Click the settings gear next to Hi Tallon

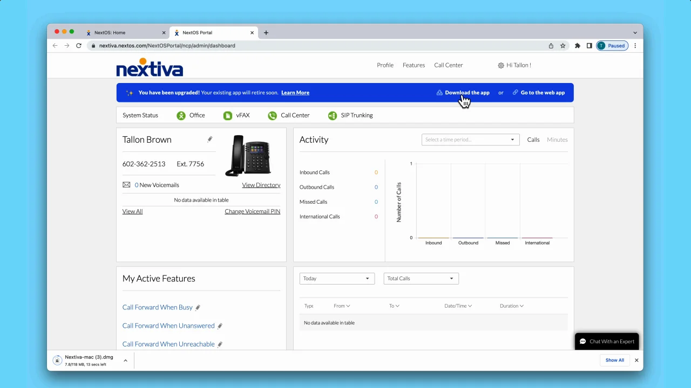[501, 65]
